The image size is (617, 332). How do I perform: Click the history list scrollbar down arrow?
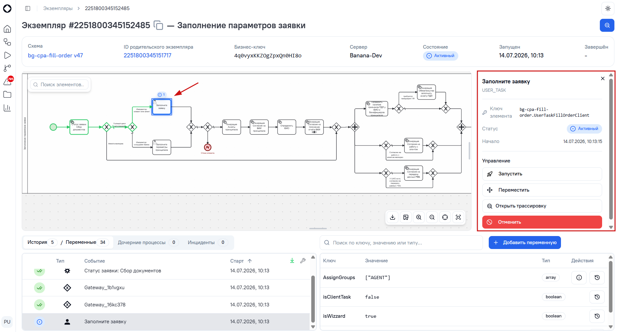[313, 327]
